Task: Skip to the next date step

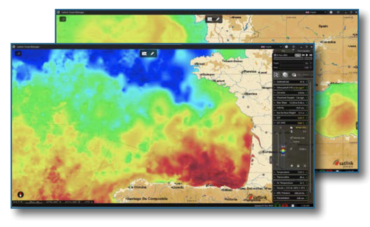Action: coord(311,55)
